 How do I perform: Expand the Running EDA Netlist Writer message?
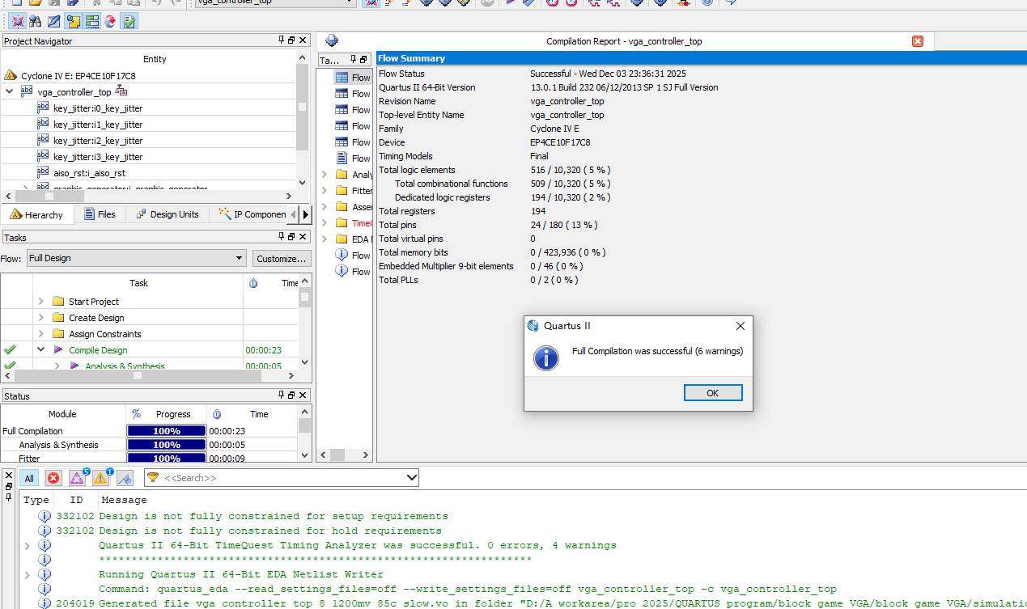click(x=28, y=574)
